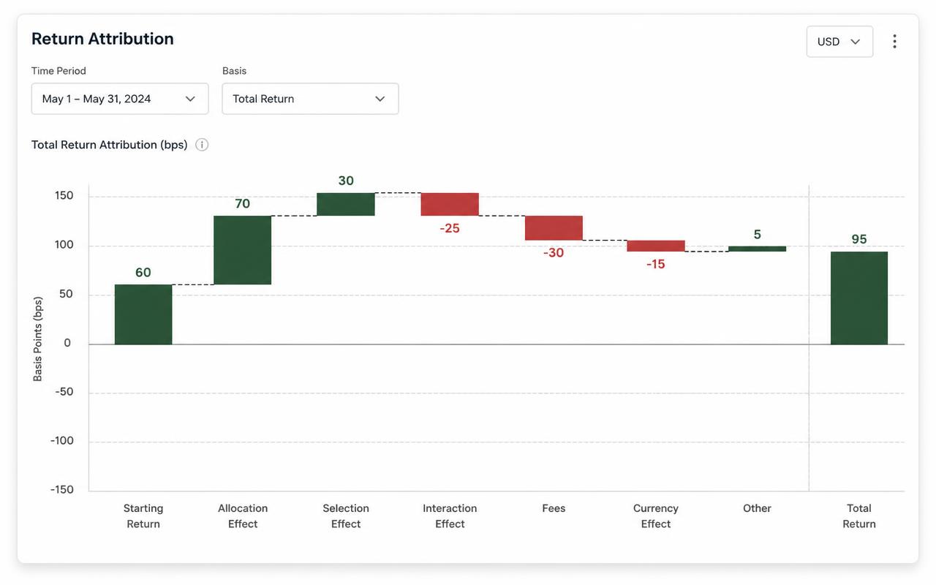Click the Starting Return green bar
Screen dimensions: 936x585
[x=143, y=314]
